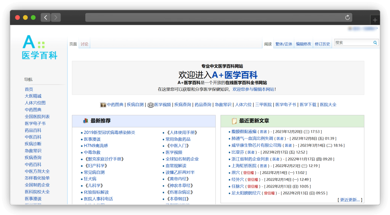Open 怎样看化验单 sidebar link

point(37,178)
